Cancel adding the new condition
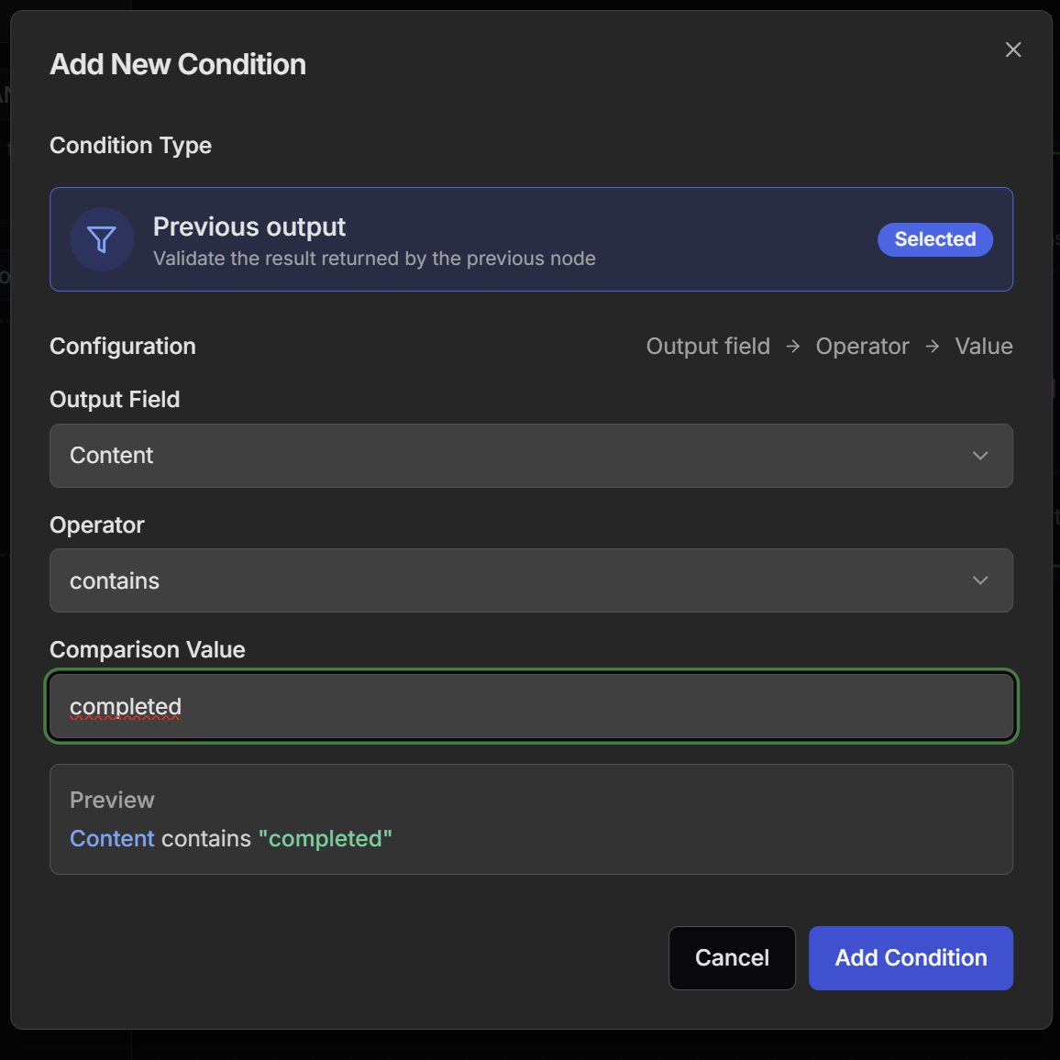The height and width of the screenshot is (1060, 1060). pos(732,957)
